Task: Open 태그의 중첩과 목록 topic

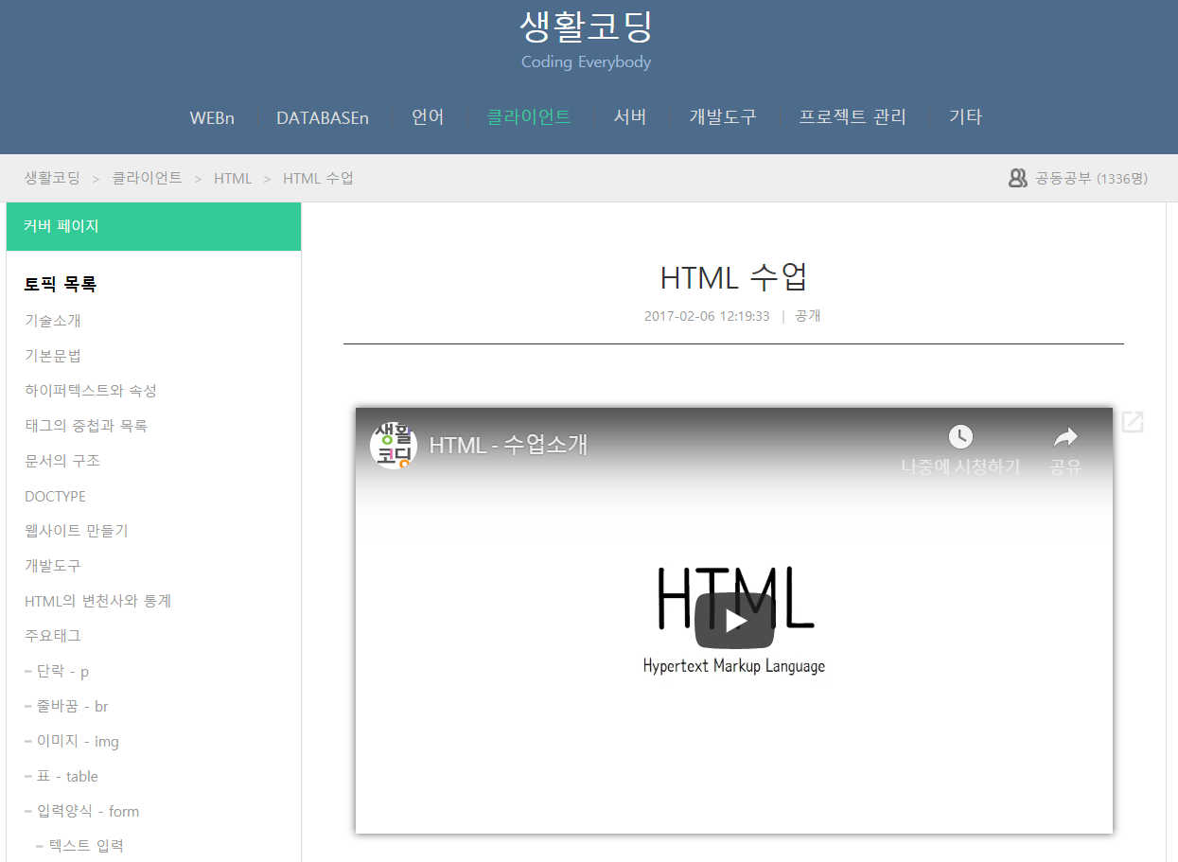Action: (x=86, y=426)
